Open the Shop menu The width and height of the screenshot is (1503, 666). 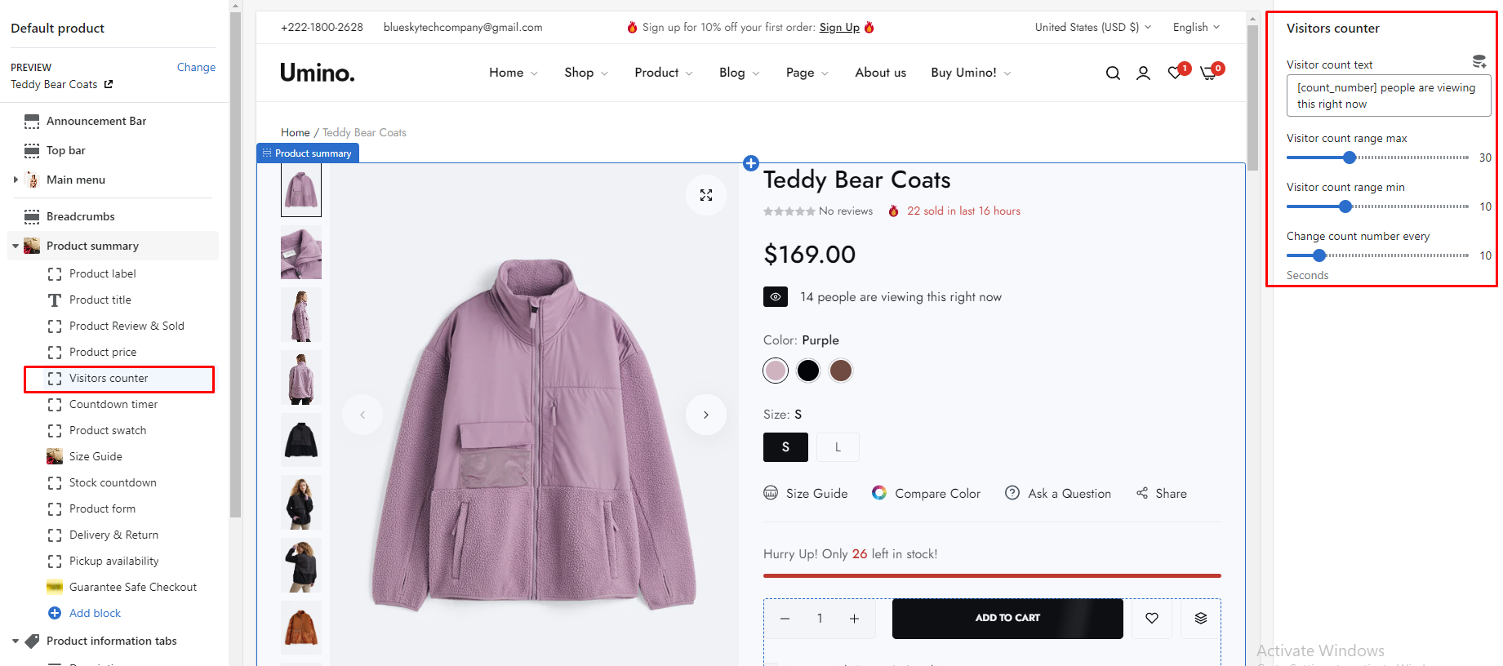pyautogui.click(x=585, y=73)
